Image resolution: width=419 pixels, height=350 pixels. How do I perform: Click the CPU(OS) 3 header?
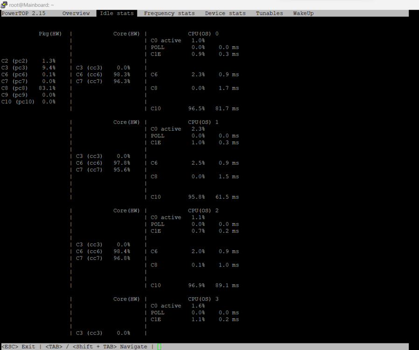coord(203,299)
